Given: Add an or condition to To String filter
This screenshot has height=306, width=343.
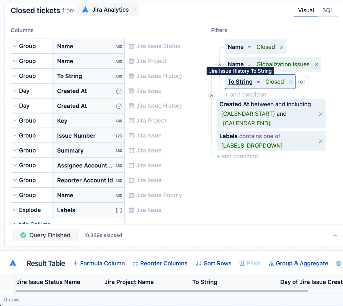Looking at the screenshot, I should (301, 82).
